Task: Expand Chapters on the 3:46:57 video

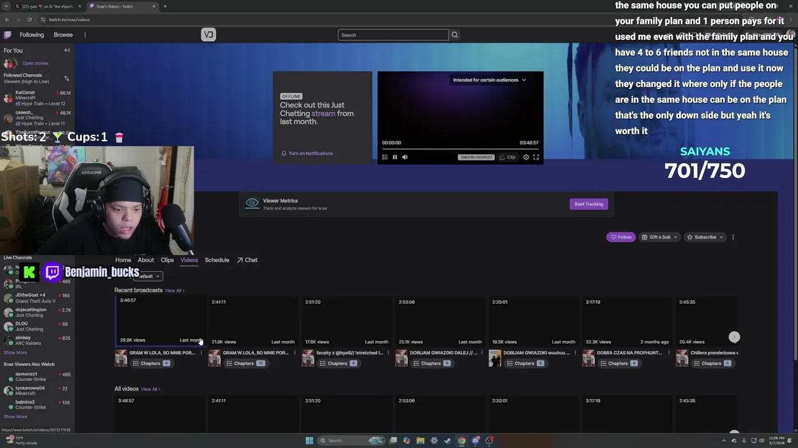Action: point(151,363)
